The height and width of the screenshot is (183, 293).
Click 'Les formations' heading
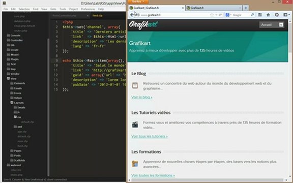tap(146, 151)
